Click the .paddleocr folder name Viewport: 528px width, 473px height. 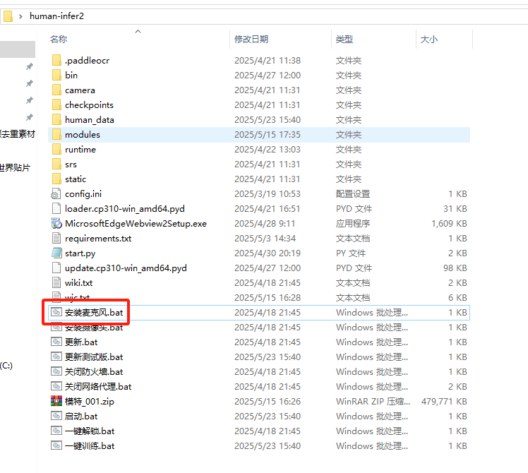coord(88,60)
